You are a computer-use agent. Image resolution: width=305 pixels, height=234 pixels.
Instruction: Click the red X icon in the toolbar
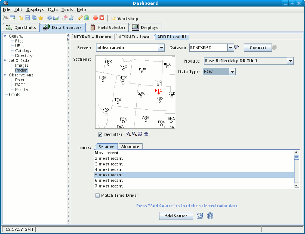click(102, 18)
